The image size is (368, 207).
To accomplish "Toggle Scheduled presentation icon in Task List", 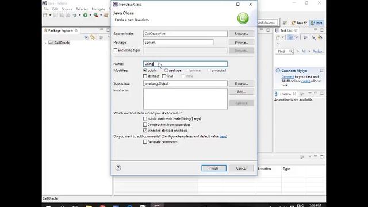I will (297, 37).
